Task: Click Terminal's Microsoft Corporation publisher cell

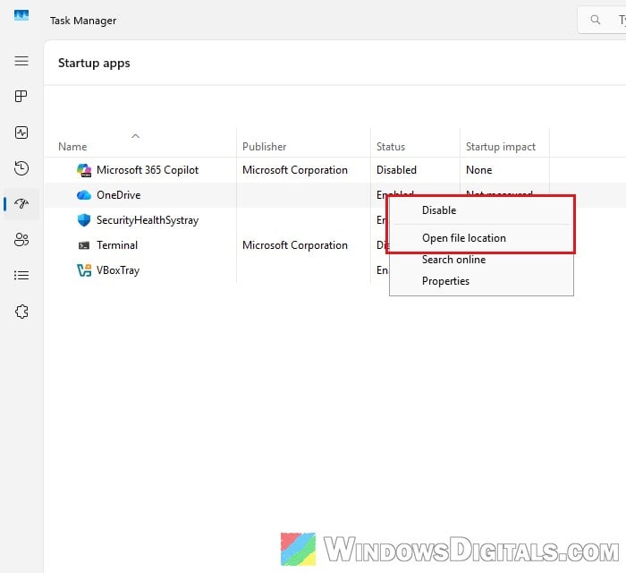Action: click(294, 245)
